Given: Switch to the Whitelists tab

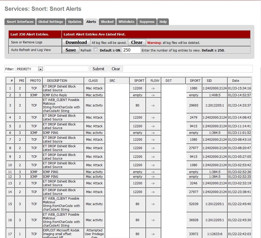Looking at the screenshot, I should click(x=126, y=22).
